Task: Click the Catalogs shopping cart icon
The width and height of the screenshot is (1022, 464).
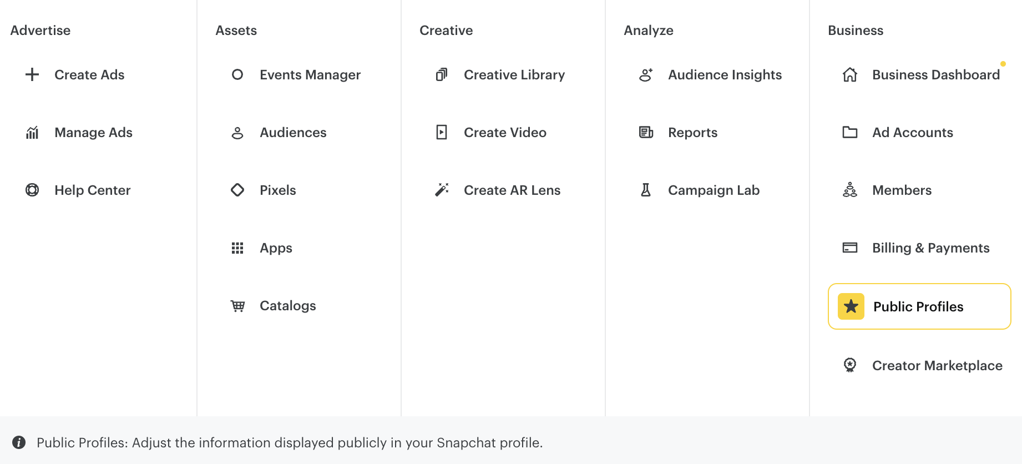Action: pyautogui.click(x=237, y=306)
